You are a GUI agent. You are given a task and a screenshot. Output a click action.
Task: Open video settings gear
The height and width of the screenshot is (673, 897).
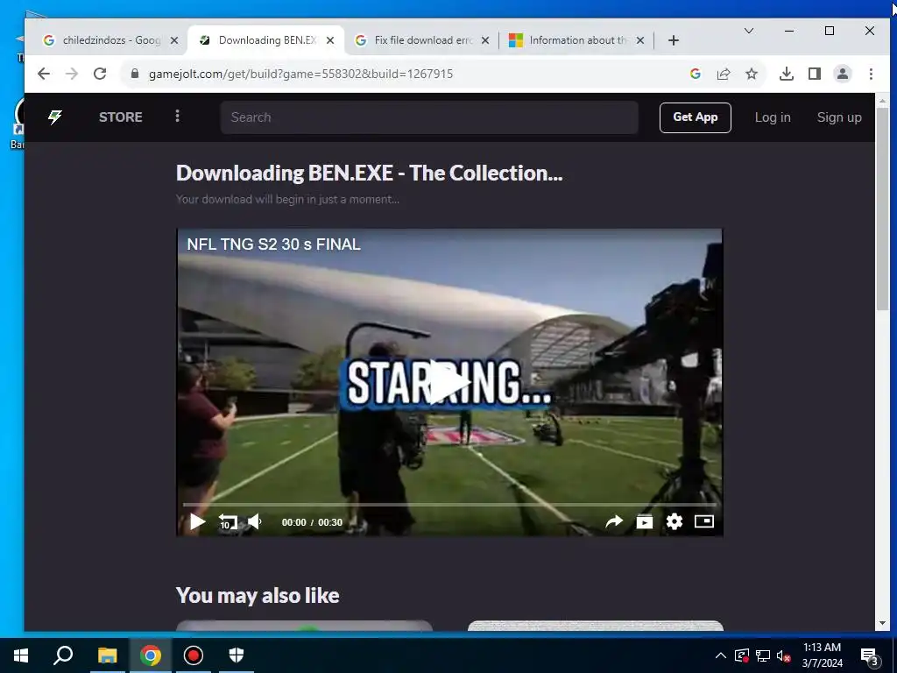click(x=675, y=522)
